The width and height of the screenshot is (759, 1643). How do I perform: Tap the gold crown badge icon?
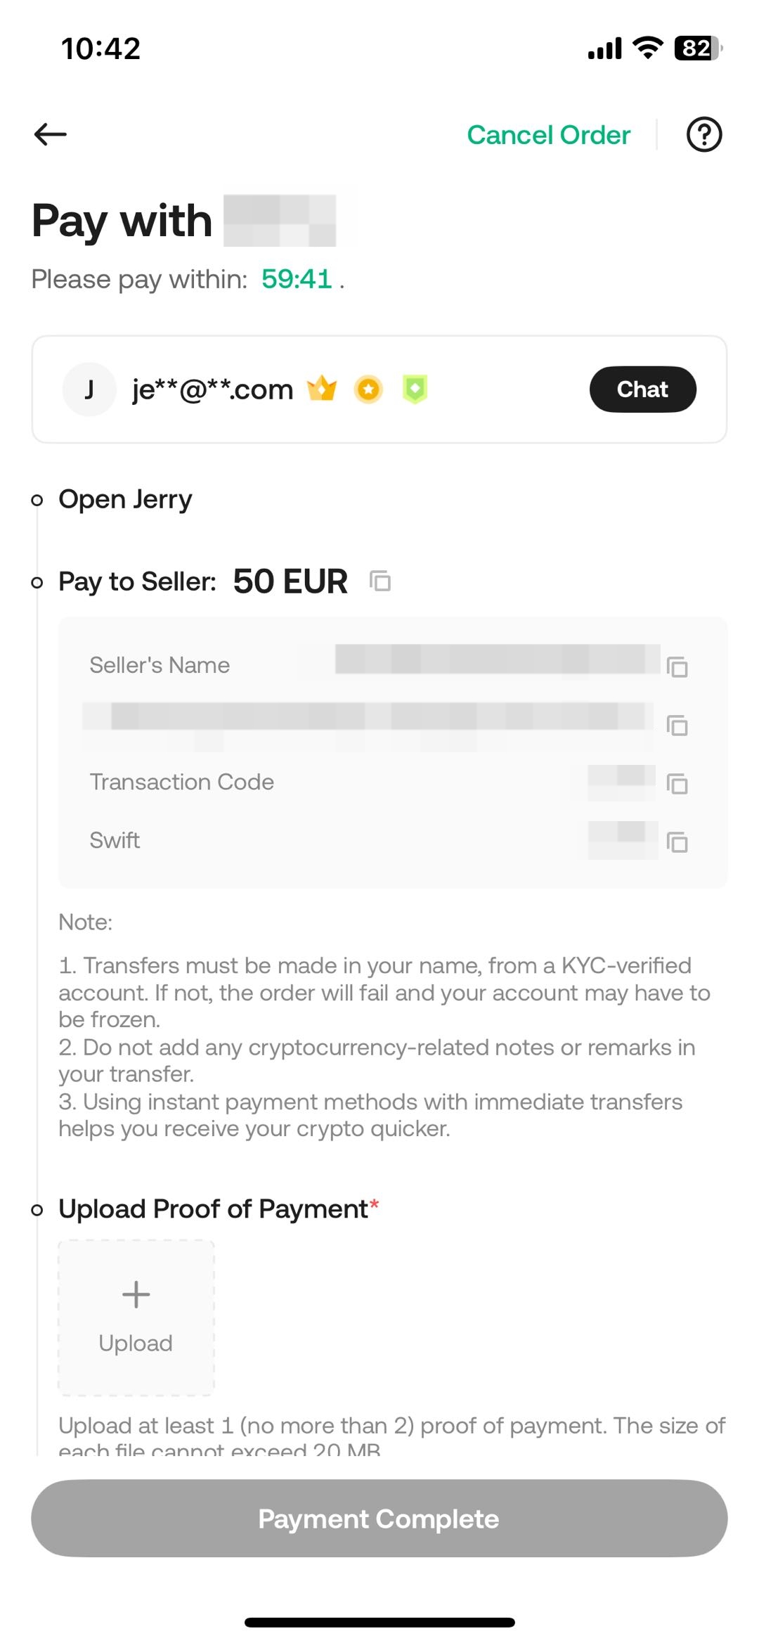point(322,389)
